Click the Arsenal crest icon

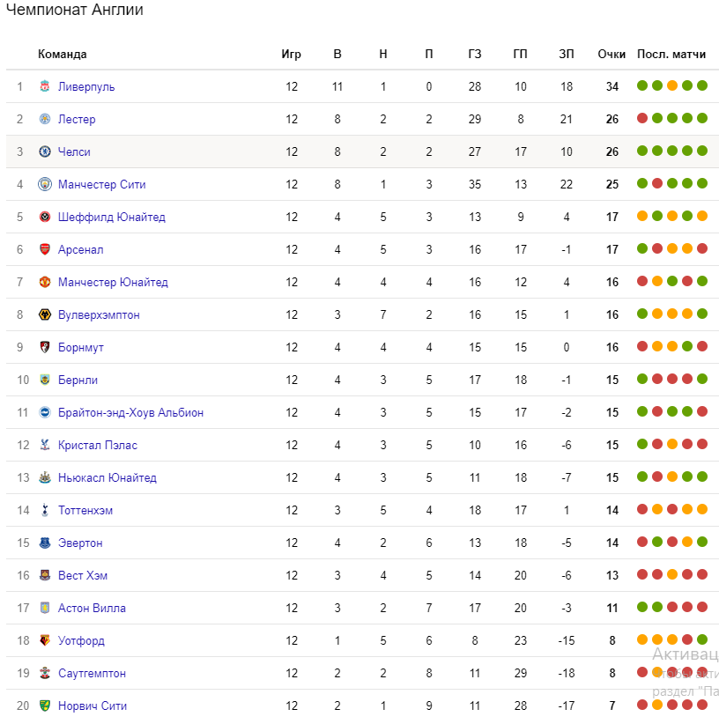pyautogui.click(x=45, y=249)
